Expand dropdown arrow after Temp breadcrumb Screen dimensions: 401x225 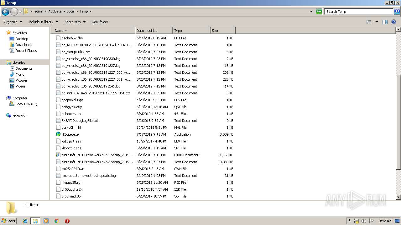tap(91, 11)
